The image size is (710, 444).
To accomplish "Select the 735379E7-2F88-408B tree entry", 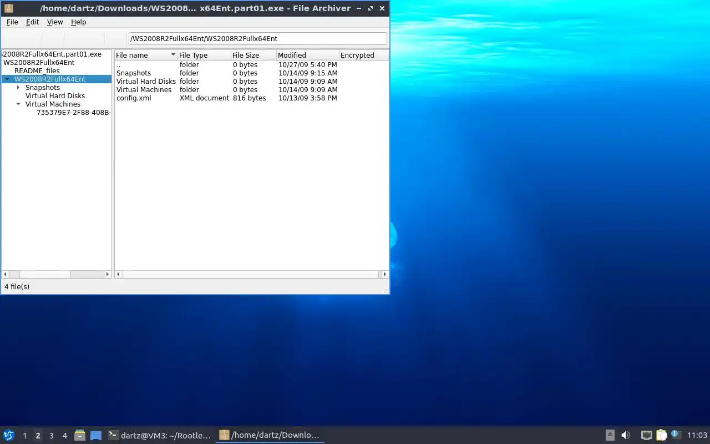I will click(74, 113).
